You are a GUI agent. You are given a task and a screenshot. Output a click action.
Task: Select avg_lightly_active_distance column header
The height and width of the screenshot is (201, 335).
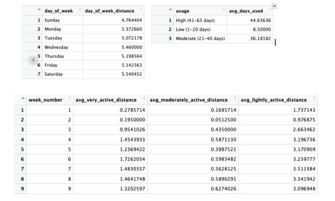[x=278, y=100]
